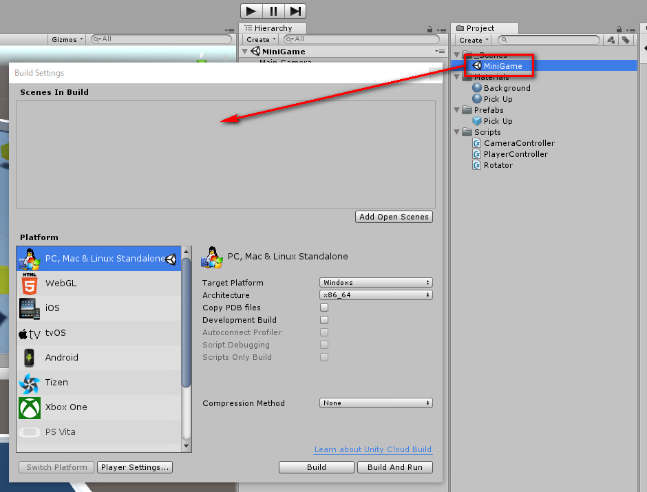647x492 pixels.
Task: Focus the Scene view search field
Action: coord(161,39)
